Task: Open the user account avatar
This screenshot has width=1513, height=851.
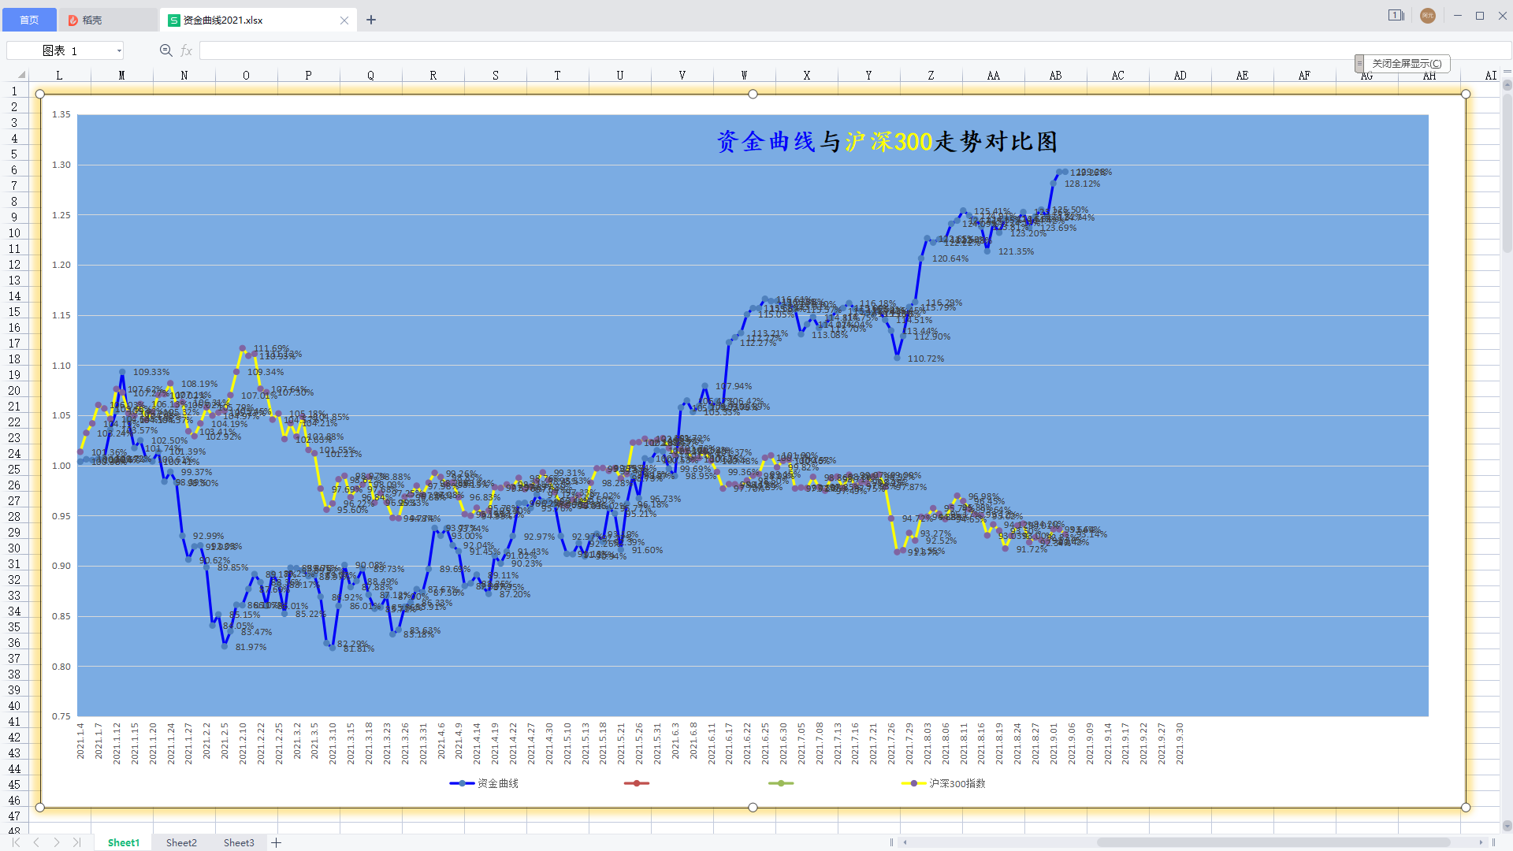Action: point(1427,16)
